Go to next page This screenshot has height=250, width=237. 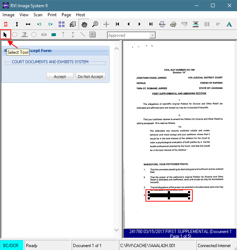tap(139, 24)
